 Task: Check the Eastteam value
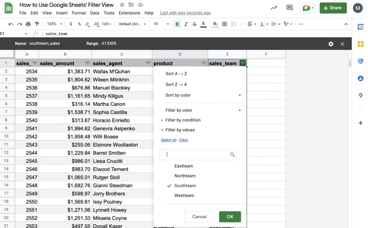[x=183, y=166]
